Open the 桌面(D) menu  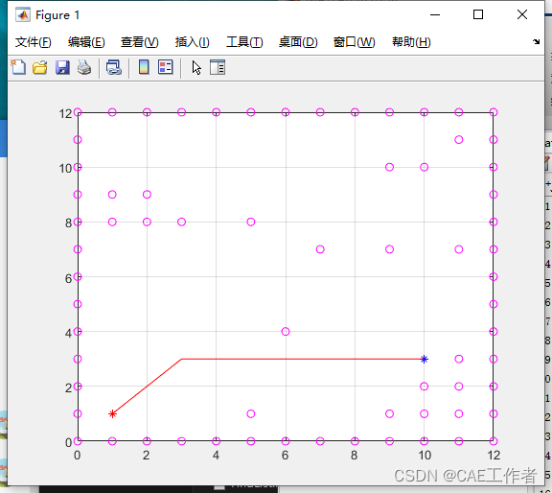click(298, 42)
